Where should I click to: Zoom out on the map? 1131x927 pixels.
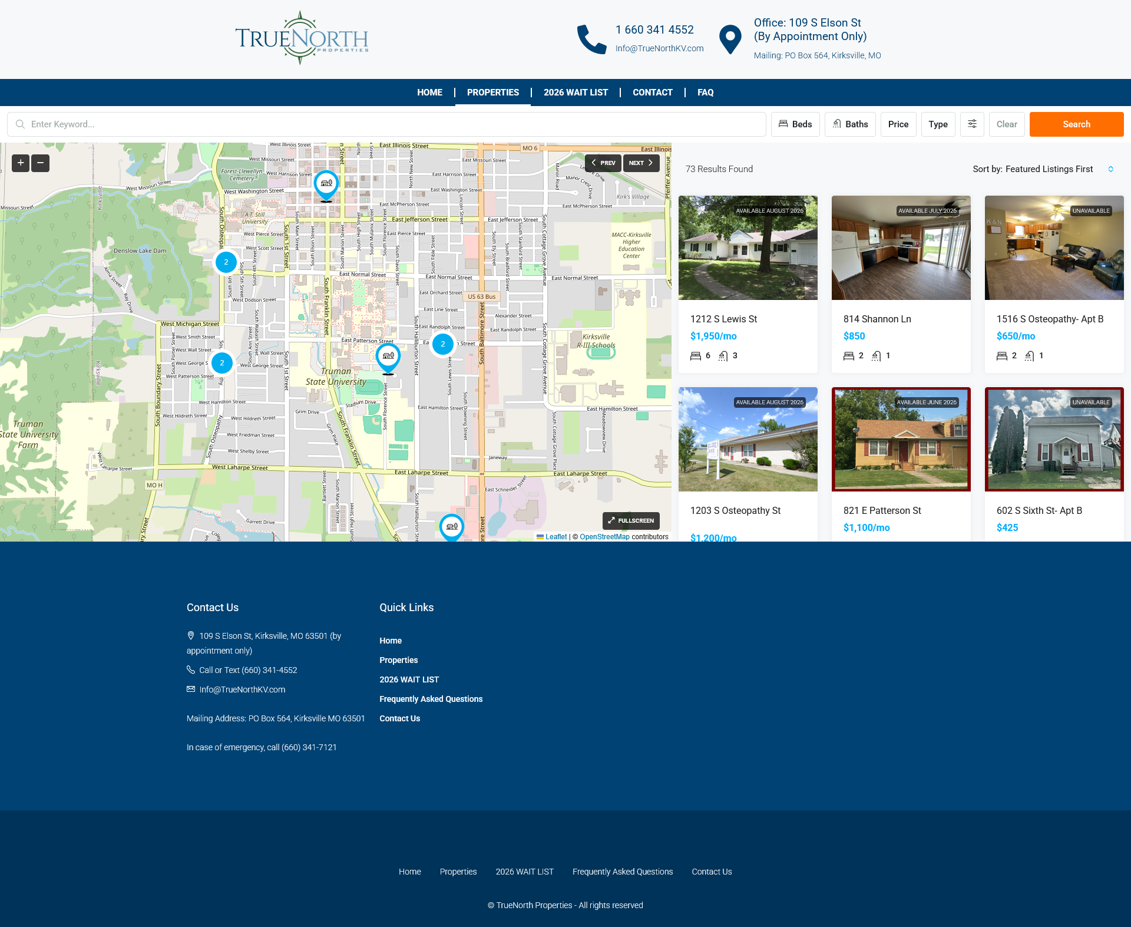coord(40,163)
